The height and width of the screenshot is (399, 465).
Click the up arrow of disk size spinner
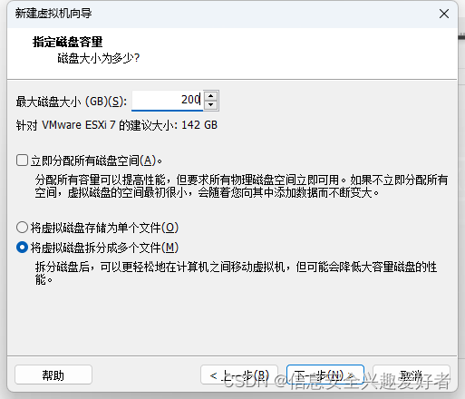[211, 96]
